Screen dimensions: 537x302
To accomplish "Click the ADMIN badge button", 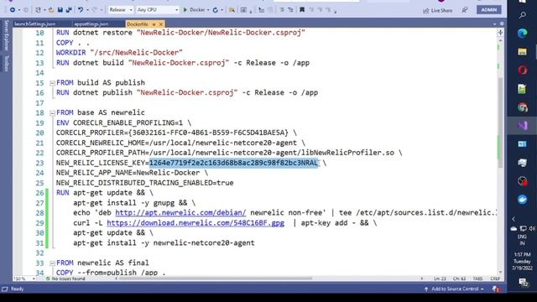I will point(489,10).
